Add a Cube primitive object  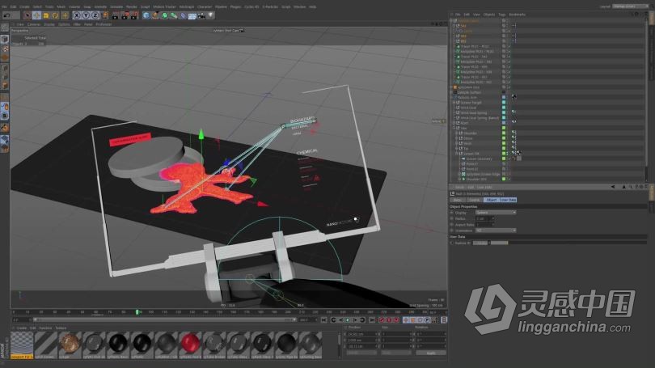pos(146,15)
